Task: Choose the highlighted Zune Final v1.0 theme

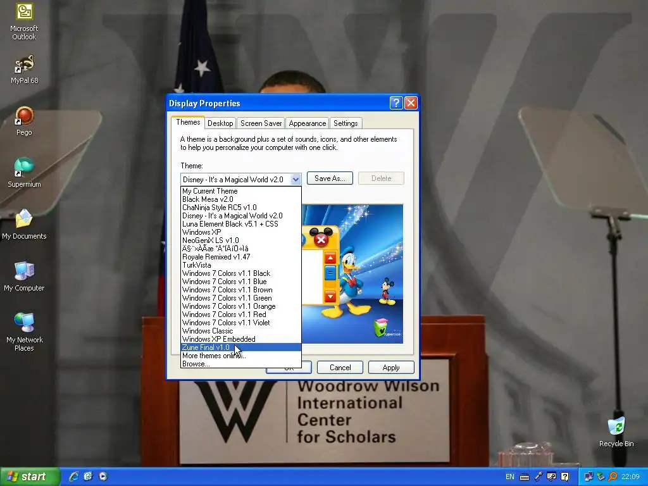Action: point(241,347)
